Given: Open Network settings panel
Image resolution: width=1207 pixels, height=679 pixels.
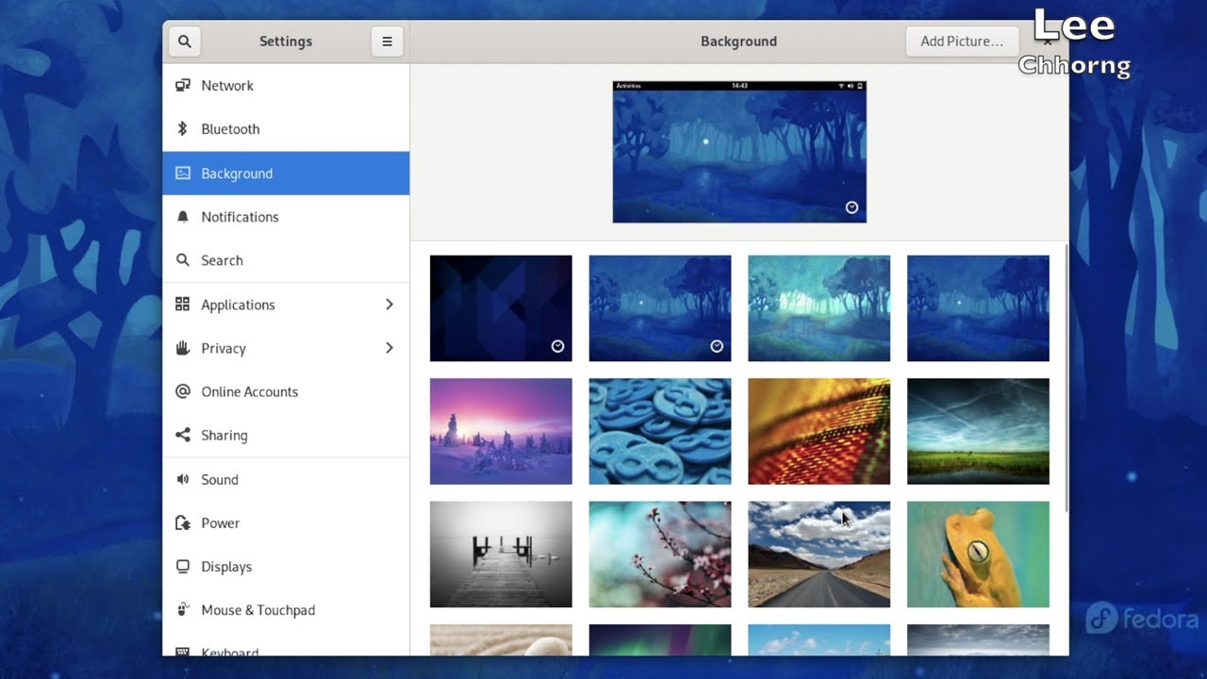Looking at the screenshot, I should (286, 86).
